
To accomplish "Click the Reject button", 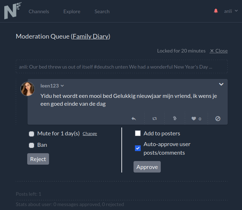I will (x=38, y=159).
